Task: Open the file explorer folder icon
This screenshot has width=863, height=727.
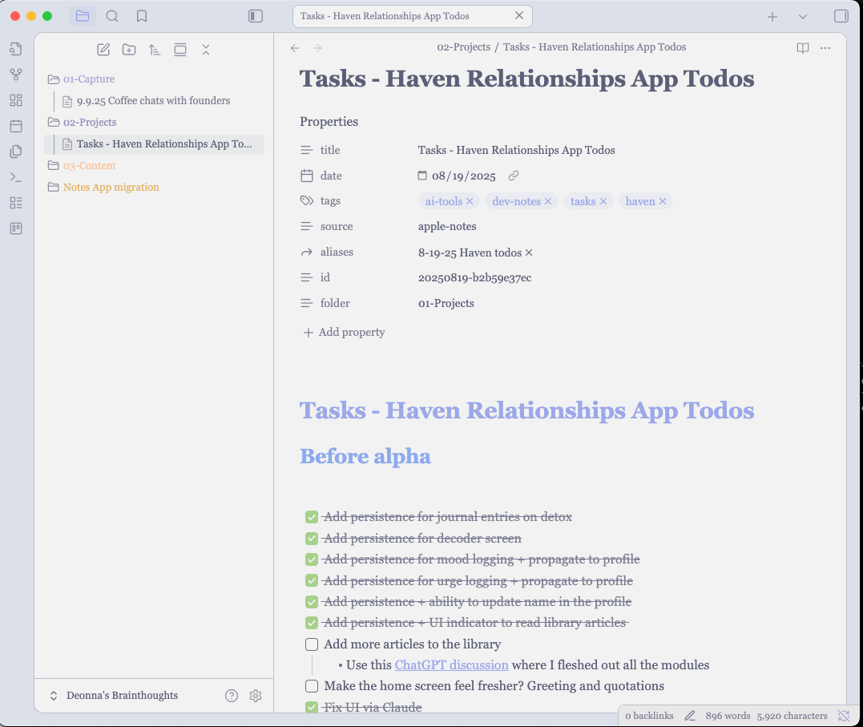Action: pos(83,16)
